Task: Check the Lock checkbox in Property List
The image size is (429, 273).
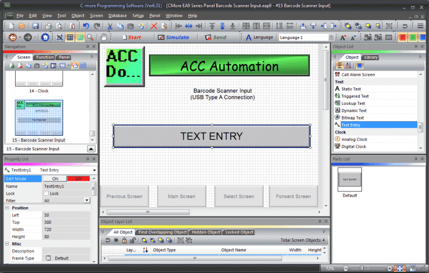Action: [x=47, y=193]
